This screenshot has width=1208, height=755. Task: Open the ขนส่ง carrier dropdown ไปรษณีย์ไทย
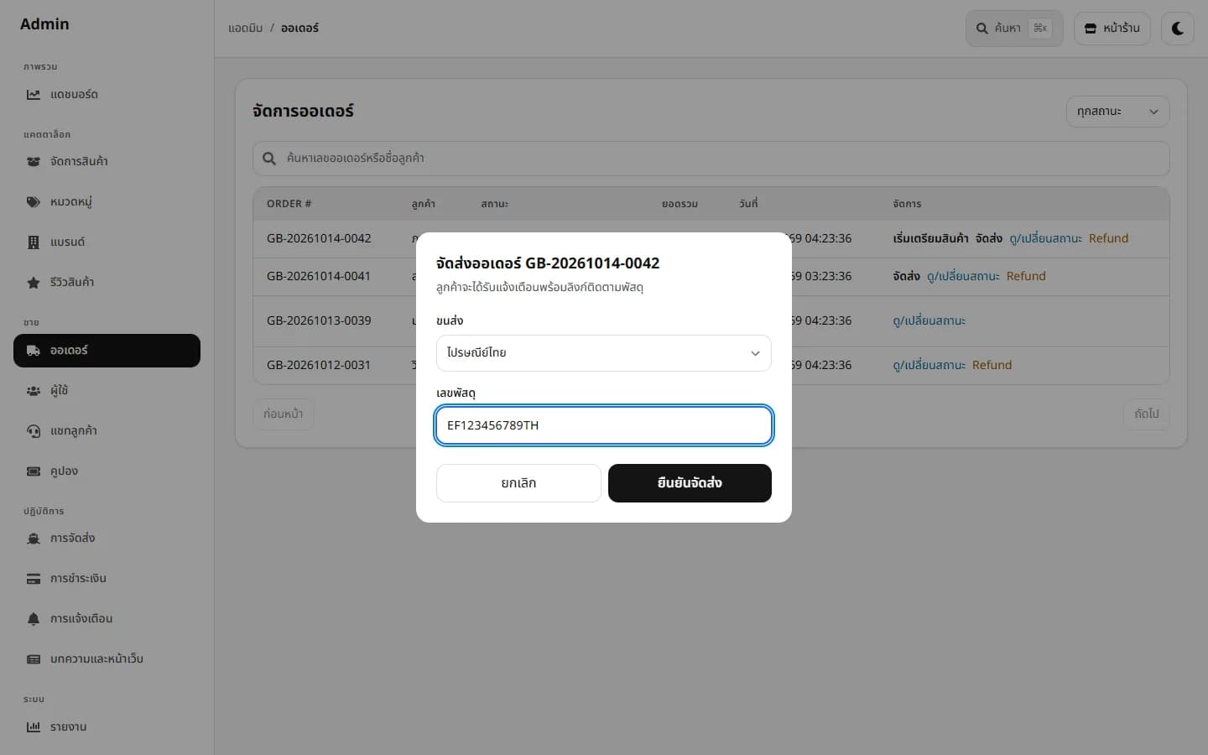point(604,353)
